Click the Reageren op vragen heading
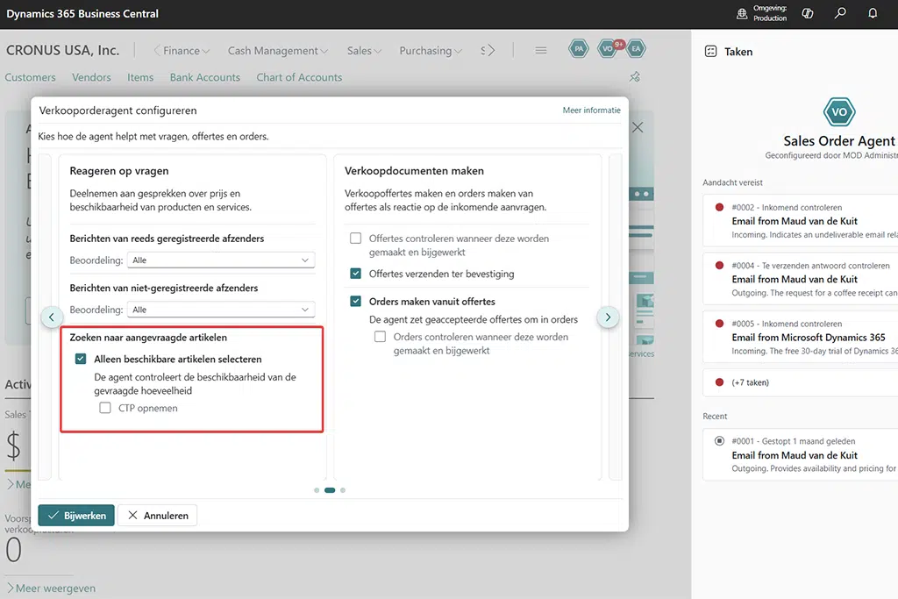Screen dimensions: 898x599 (x=119, y=171)
